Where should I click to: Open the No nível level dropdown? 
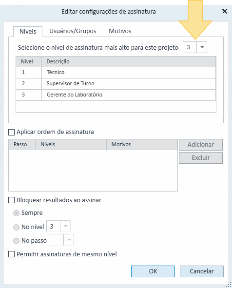[65, 226]
